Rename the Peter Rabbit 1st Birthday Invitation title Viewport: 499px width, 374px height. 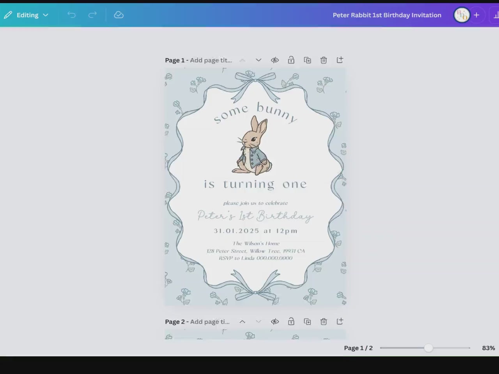coord(387,15)
